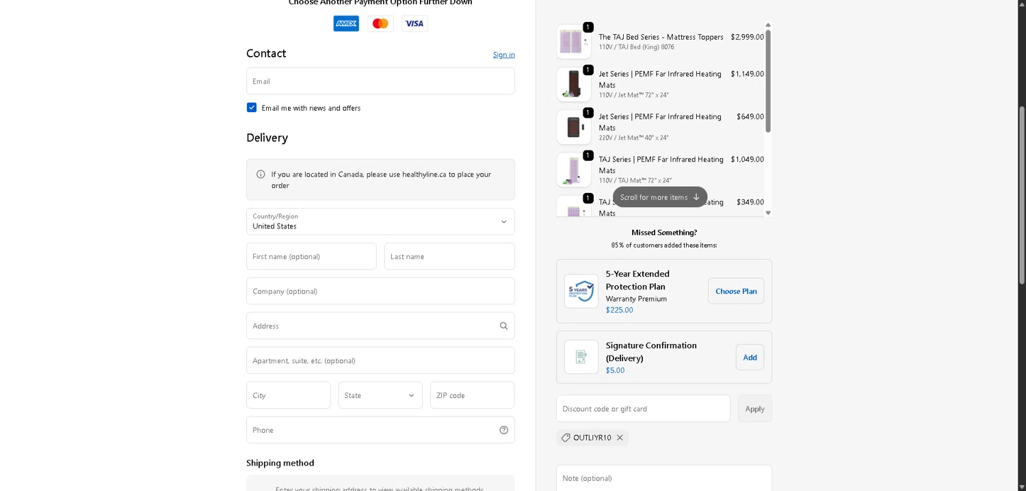Image resolution: width=1026 pixels, height=491 pixels.
Task: Click the order list scroll-up arrow
Action: point(768,25)
